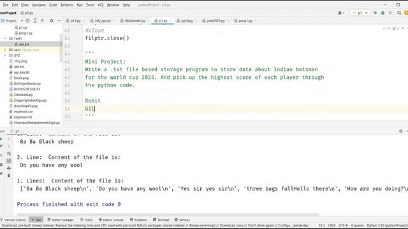This screenshot has height=229, width=408.
Task: Select 10-y.png in project tree
Action: pos(20,61)
